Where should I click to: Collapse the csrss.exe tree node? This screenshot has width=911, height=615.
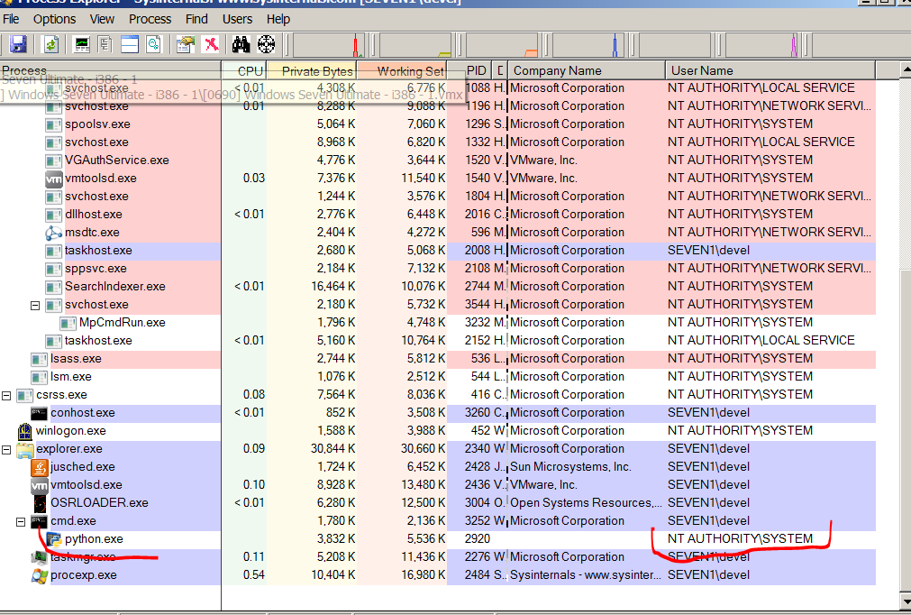tap(7, 395)
